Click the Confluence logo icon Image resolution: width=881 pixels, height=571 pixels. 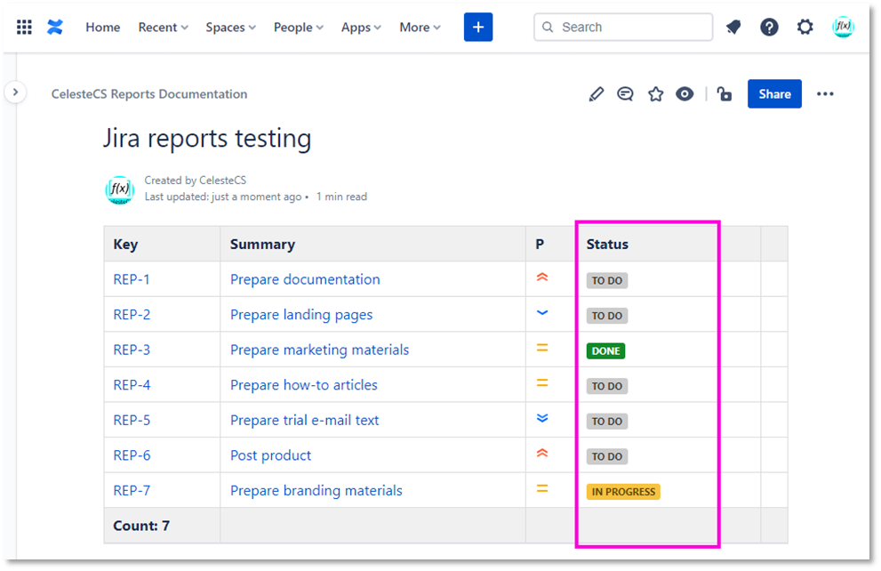(x=55, y=27)
